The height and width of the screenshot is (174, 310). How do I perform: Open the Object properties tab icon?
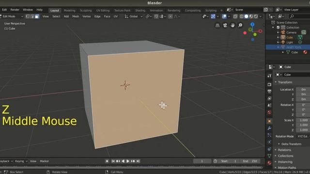click(269, 121)
